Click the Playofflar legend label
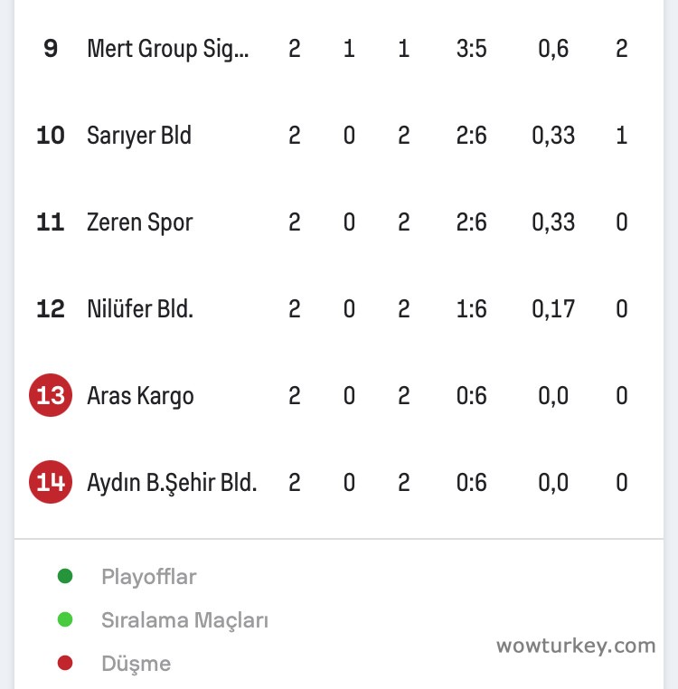Image resolution: width=678 pixels, height=689 pixels. pyautogui.click(x=148, y=577)
